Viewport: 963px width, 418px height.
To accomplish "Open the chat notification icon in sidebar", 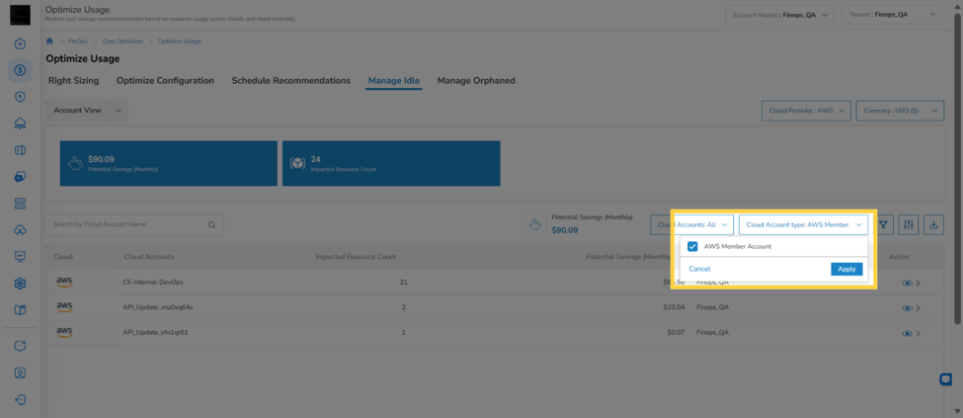I will pyautogui.click(x=21, y=346).
